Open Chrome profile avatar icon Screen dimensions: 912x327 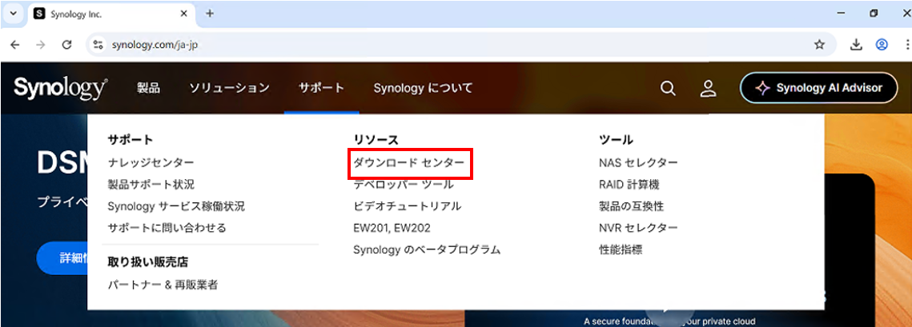(x=882, y=45)
